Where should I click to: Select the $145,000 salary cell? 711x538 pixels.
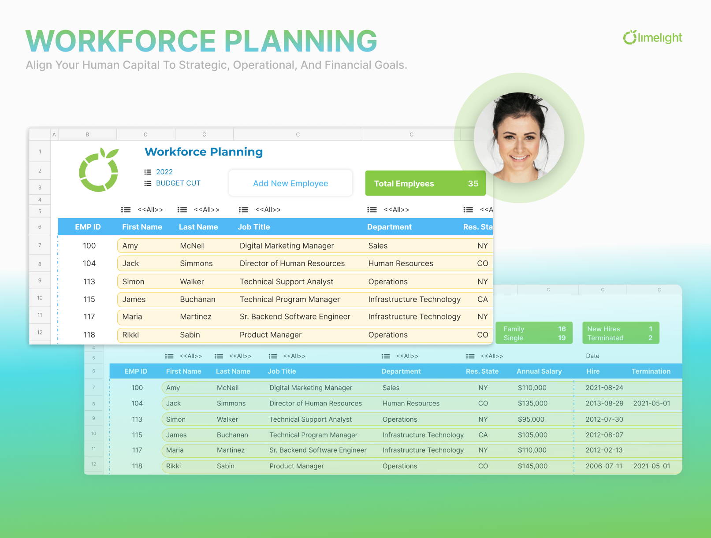tap(532, 466)
